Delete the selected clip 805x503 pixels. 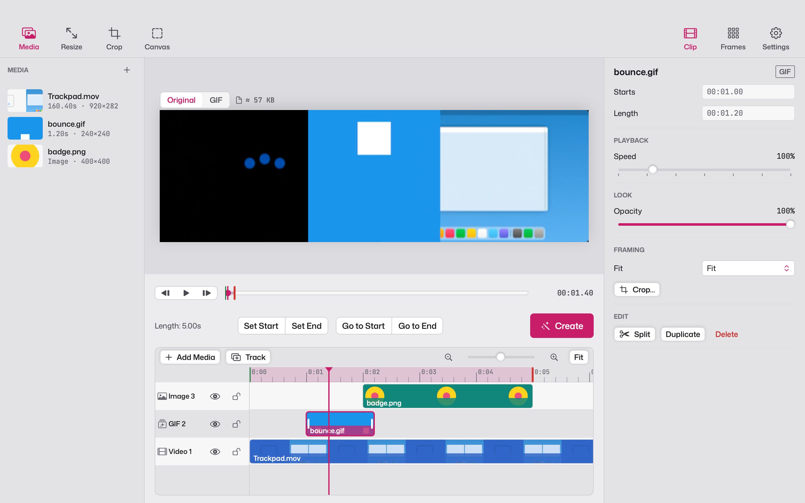pyautogui.click(x=726, y=334)
